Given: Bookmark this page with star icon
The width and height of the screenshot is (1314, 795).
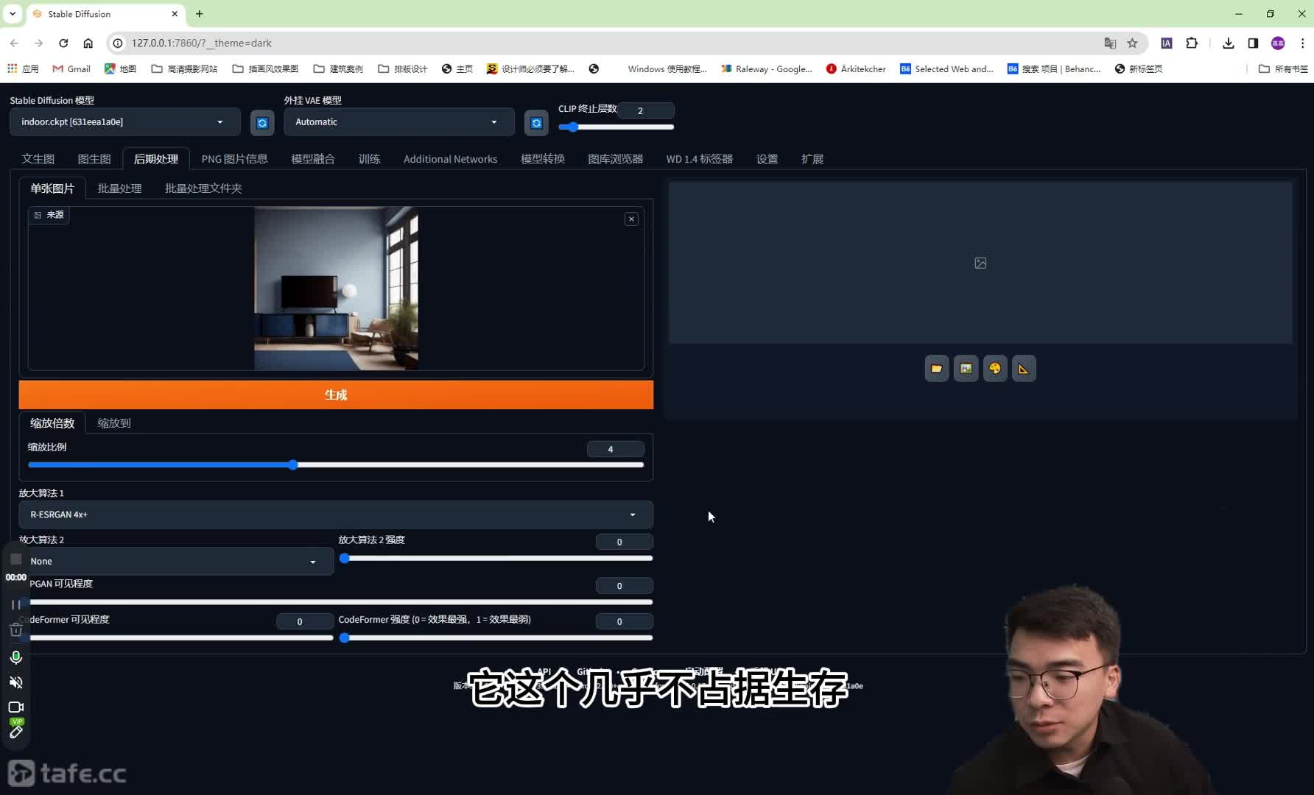Looking at the screenshot, I should 1132,43.
